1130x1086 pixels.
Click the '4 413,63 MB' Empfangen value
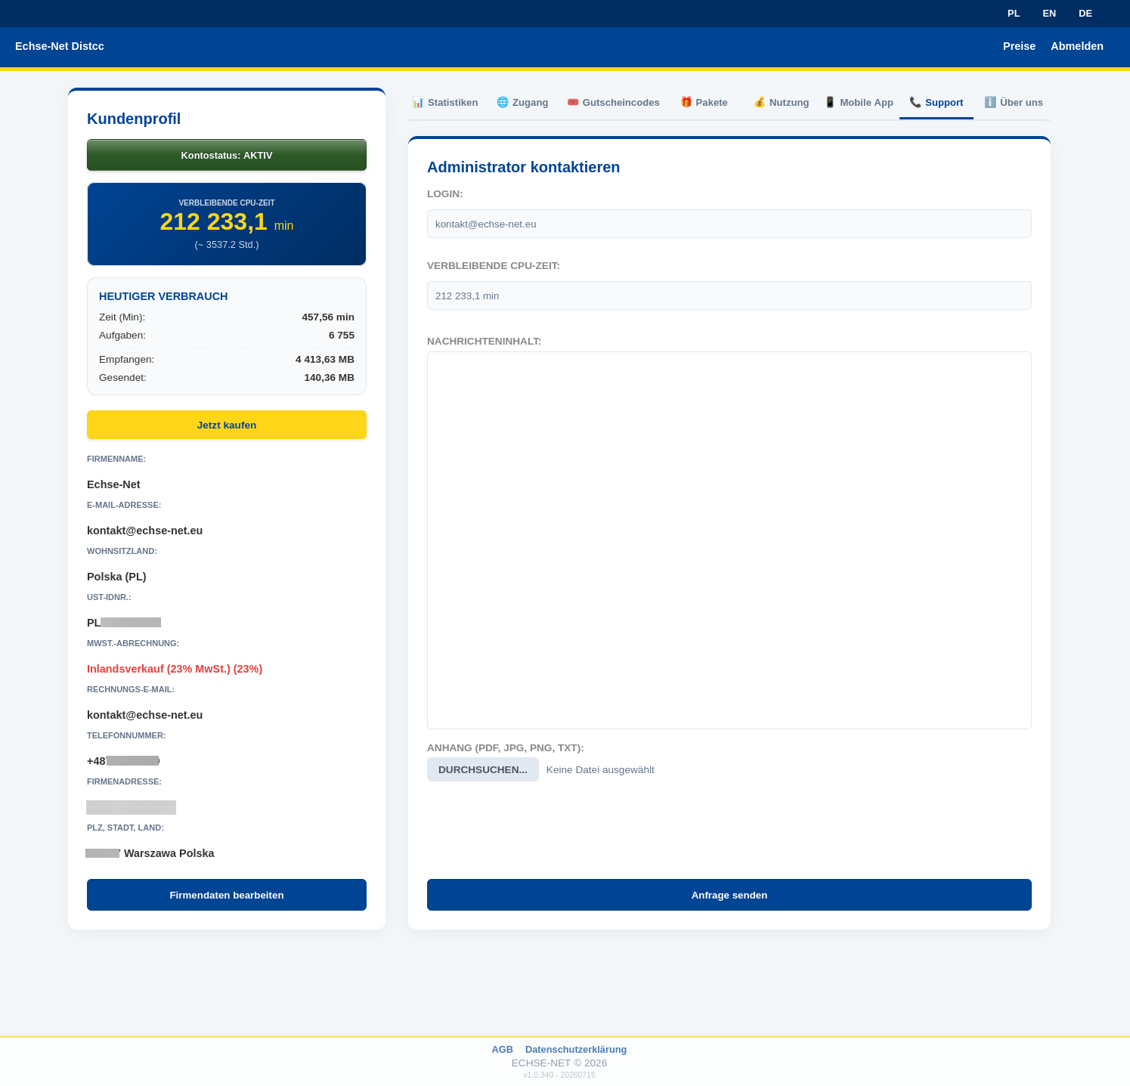tap(325, 360)
